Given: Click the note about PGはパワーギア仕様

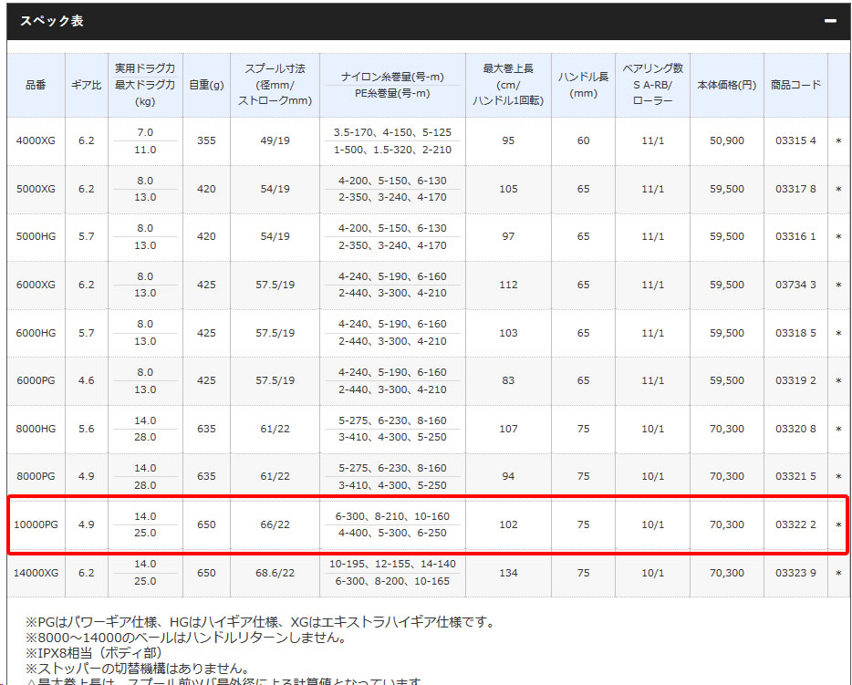Looking at the screenshot, I should pos(260,622).
